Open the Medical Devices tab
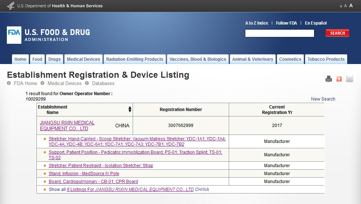 coord(83,59)
